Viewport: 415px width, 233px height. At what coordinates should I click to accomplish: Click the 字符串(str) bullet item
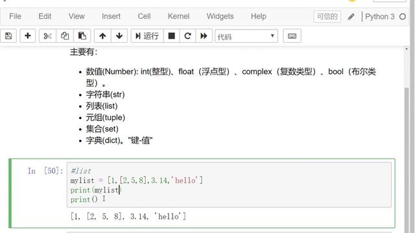tap(105, 94)
